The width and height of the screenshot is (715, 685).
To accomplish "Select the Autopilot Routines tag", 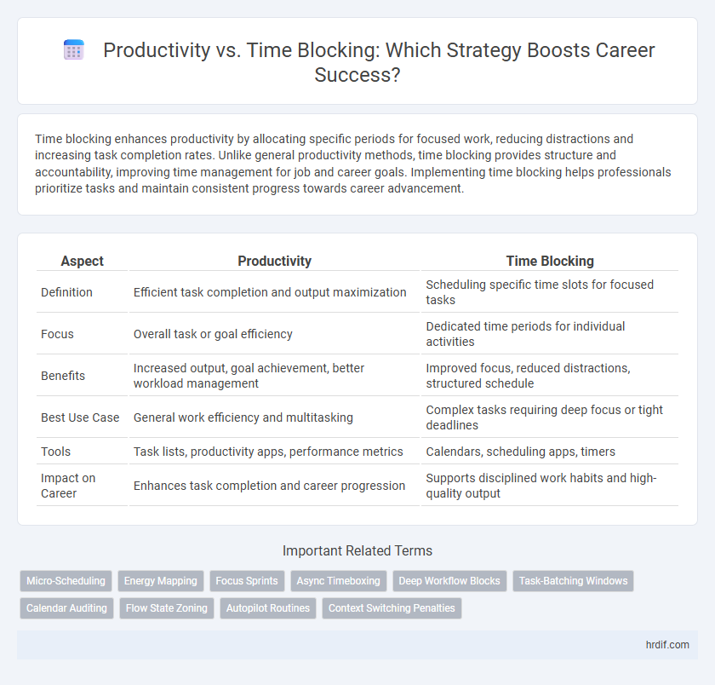I will [x=267, y=607].
